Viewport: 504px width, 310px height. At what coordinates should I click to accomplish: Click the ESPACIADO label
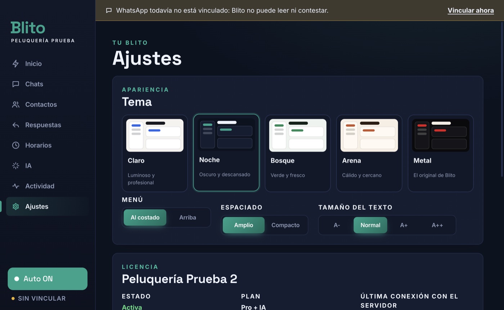(242, 207)
